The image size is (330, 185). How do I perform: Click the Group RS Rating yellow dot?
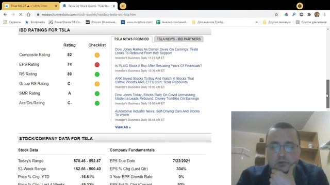click(97, 84)
